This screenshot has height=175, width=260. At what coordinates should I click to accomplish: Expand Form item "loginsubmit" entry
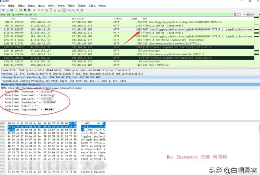[x=3, y=110]
